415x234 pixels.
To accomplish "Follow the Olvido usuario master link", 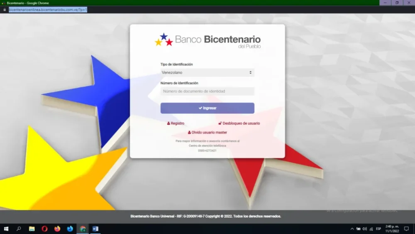I will (x=207, y=132).
